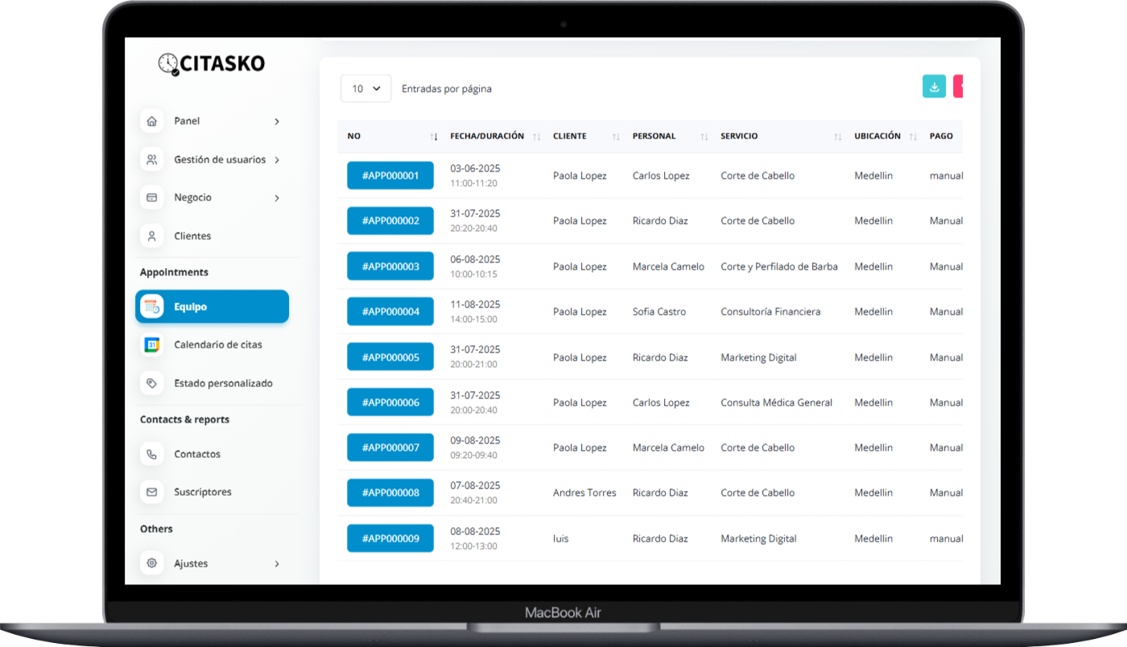This screenshot has height=647, width=1127.
Task: Click the Panel home icon in sidebar
Action: (x=151, y=121)
